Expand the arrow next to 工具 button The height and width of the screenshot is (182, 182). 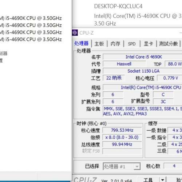[x=162, y=180]
